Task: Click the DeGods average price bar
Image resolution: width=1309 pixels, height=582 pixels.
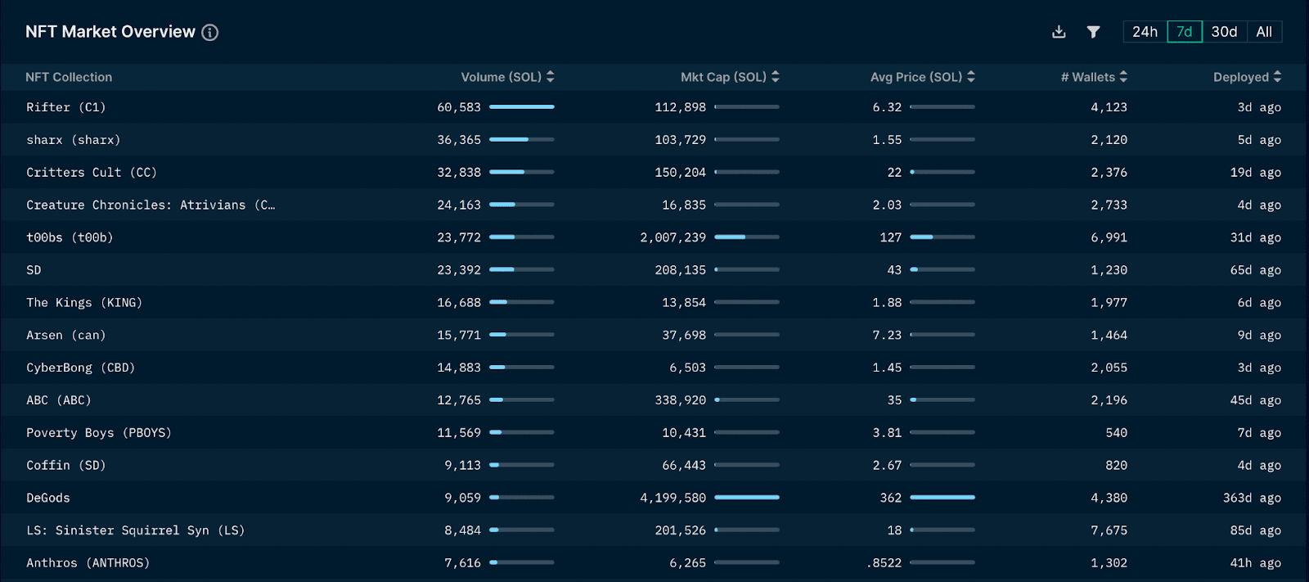Action: pos(942,497)
